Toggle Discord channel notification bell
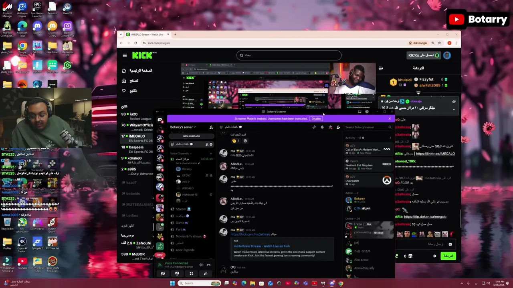This screenshot has height=288, width=513. click(322, 127)
